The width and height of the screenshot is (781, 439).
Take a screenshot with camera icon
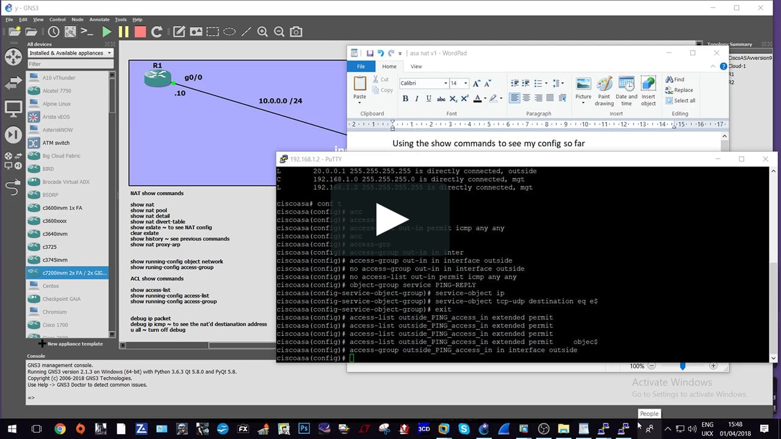click(x=296, y=32)
